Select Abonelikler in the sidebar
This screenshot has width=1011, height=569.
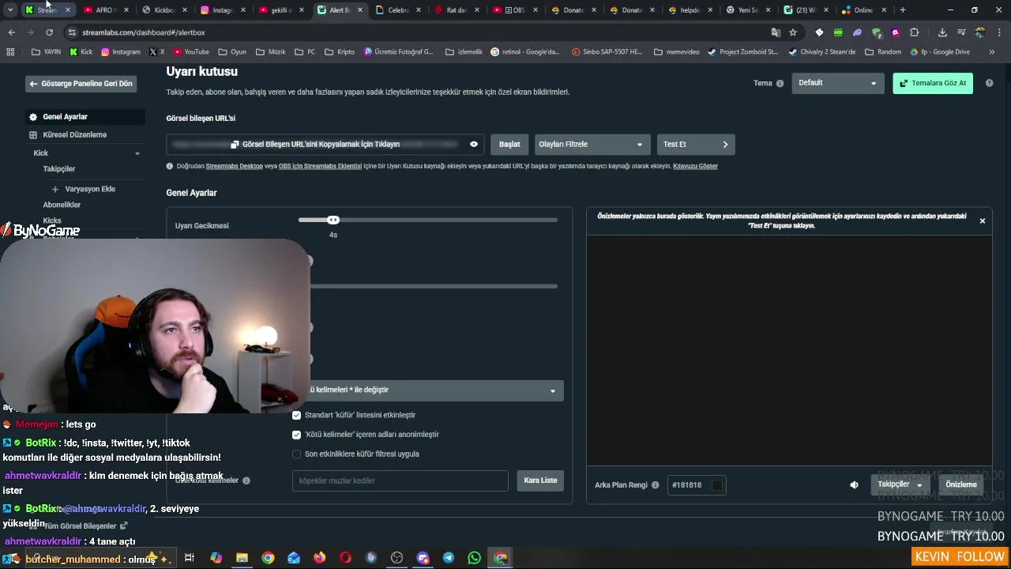[x=62, y=205]
